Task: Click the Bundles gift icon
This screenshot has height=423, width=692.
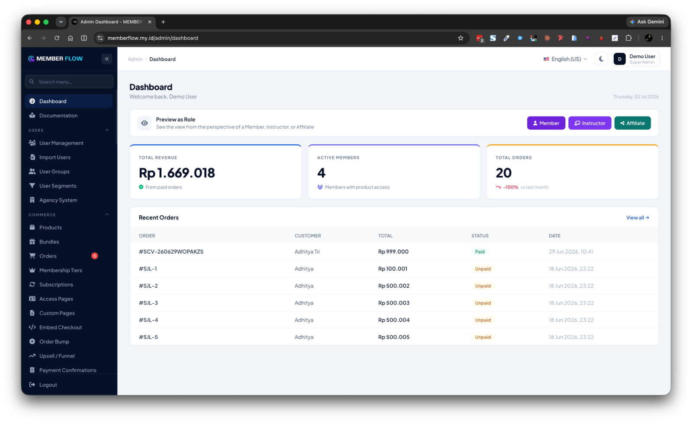Action: pyautogui.click(x=32, y=242)
